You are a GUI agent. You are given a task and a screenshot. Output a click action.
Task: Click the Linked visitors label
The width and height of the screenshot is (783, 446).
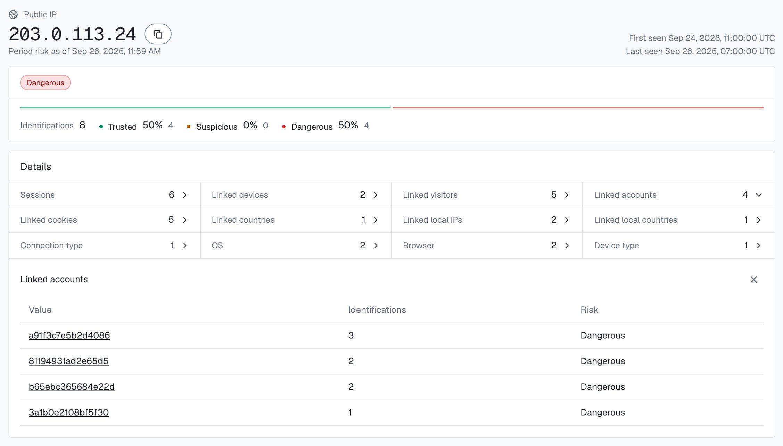[x=430, y=195]
